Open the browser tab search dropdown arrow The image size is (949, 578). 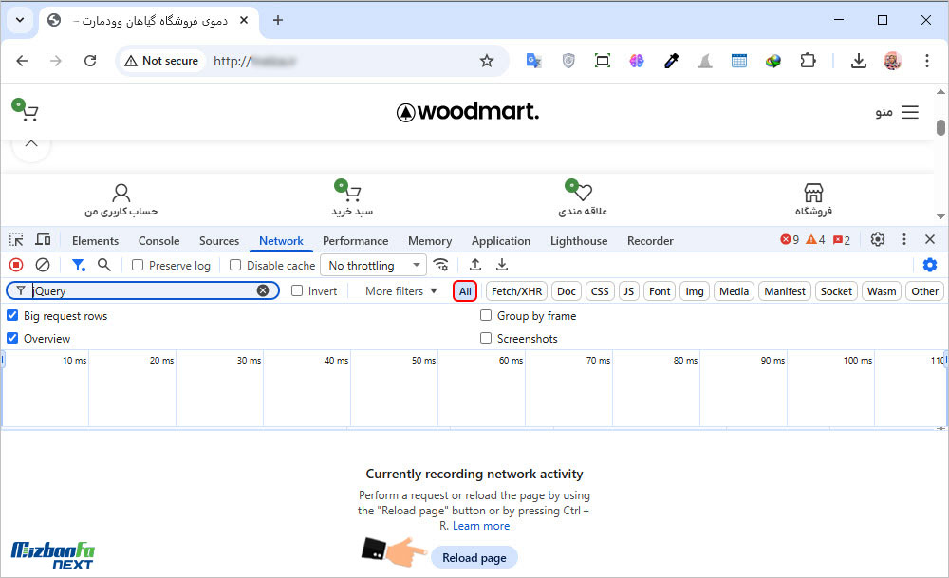click(20, 20)
